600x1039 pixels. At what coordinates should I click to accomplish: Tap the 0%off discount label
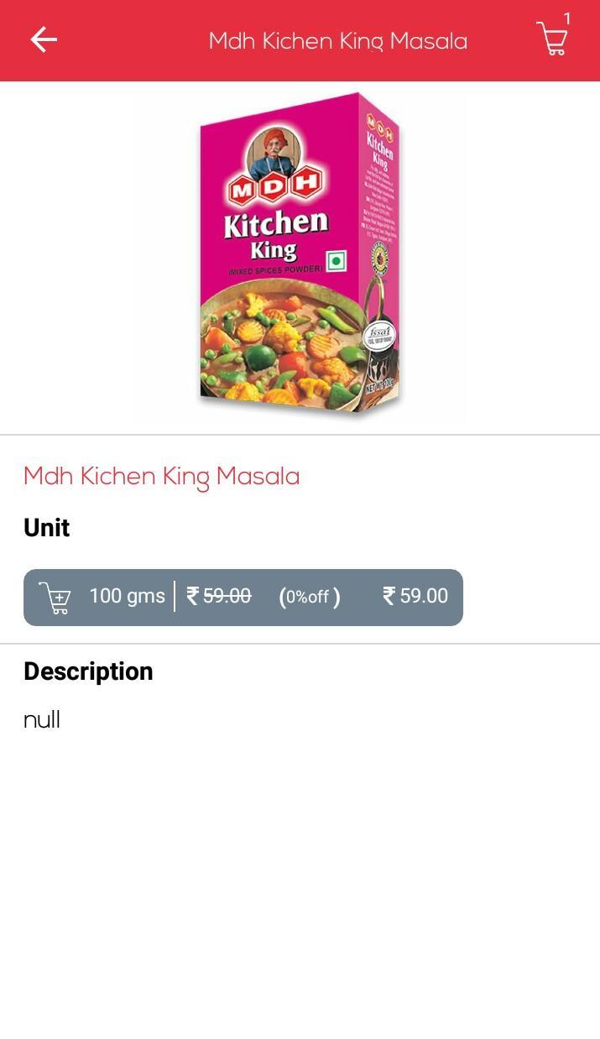click(310, 597)
